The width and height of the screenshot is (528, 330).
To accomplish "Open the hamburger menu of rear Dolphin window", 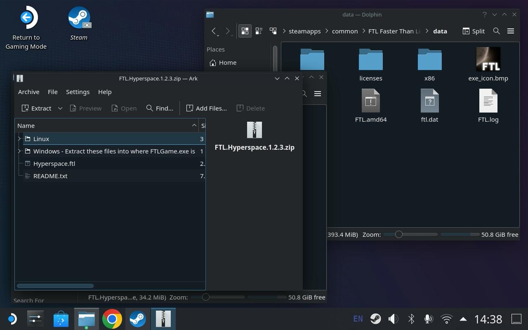I will [x=318, y=94].
